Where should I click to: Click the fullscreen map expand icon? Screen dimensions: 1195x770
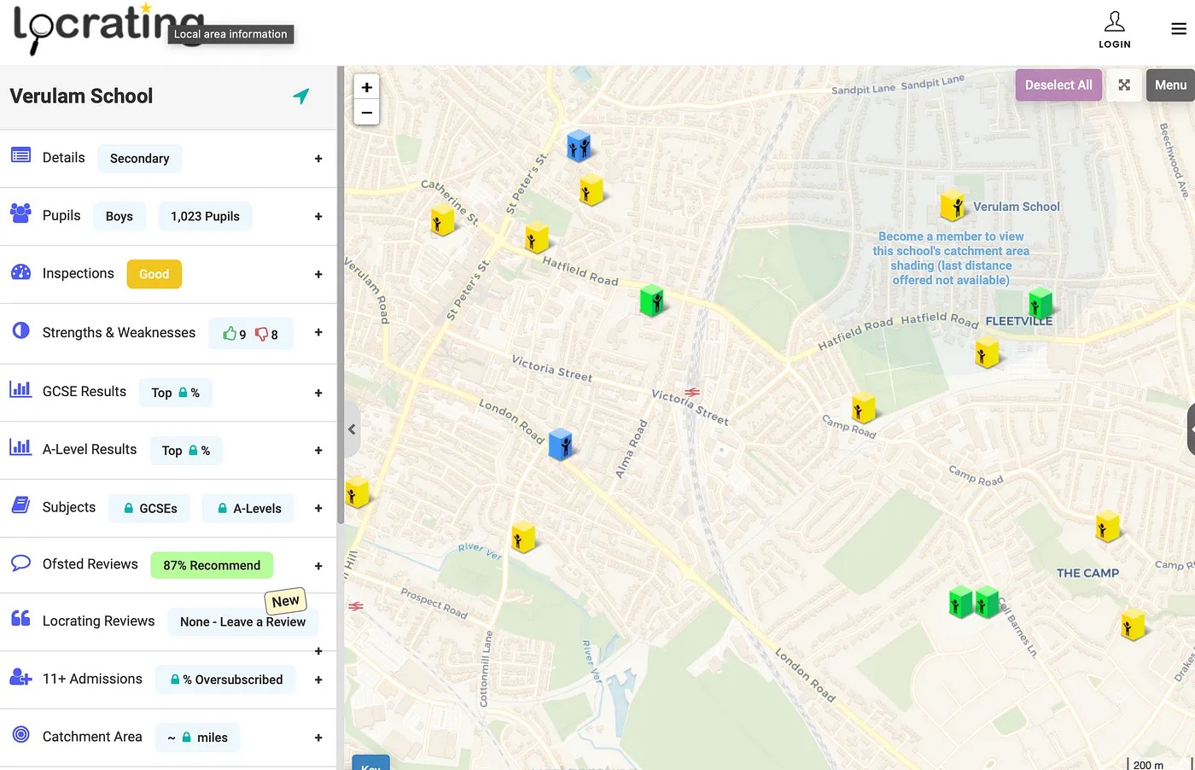1124,85
